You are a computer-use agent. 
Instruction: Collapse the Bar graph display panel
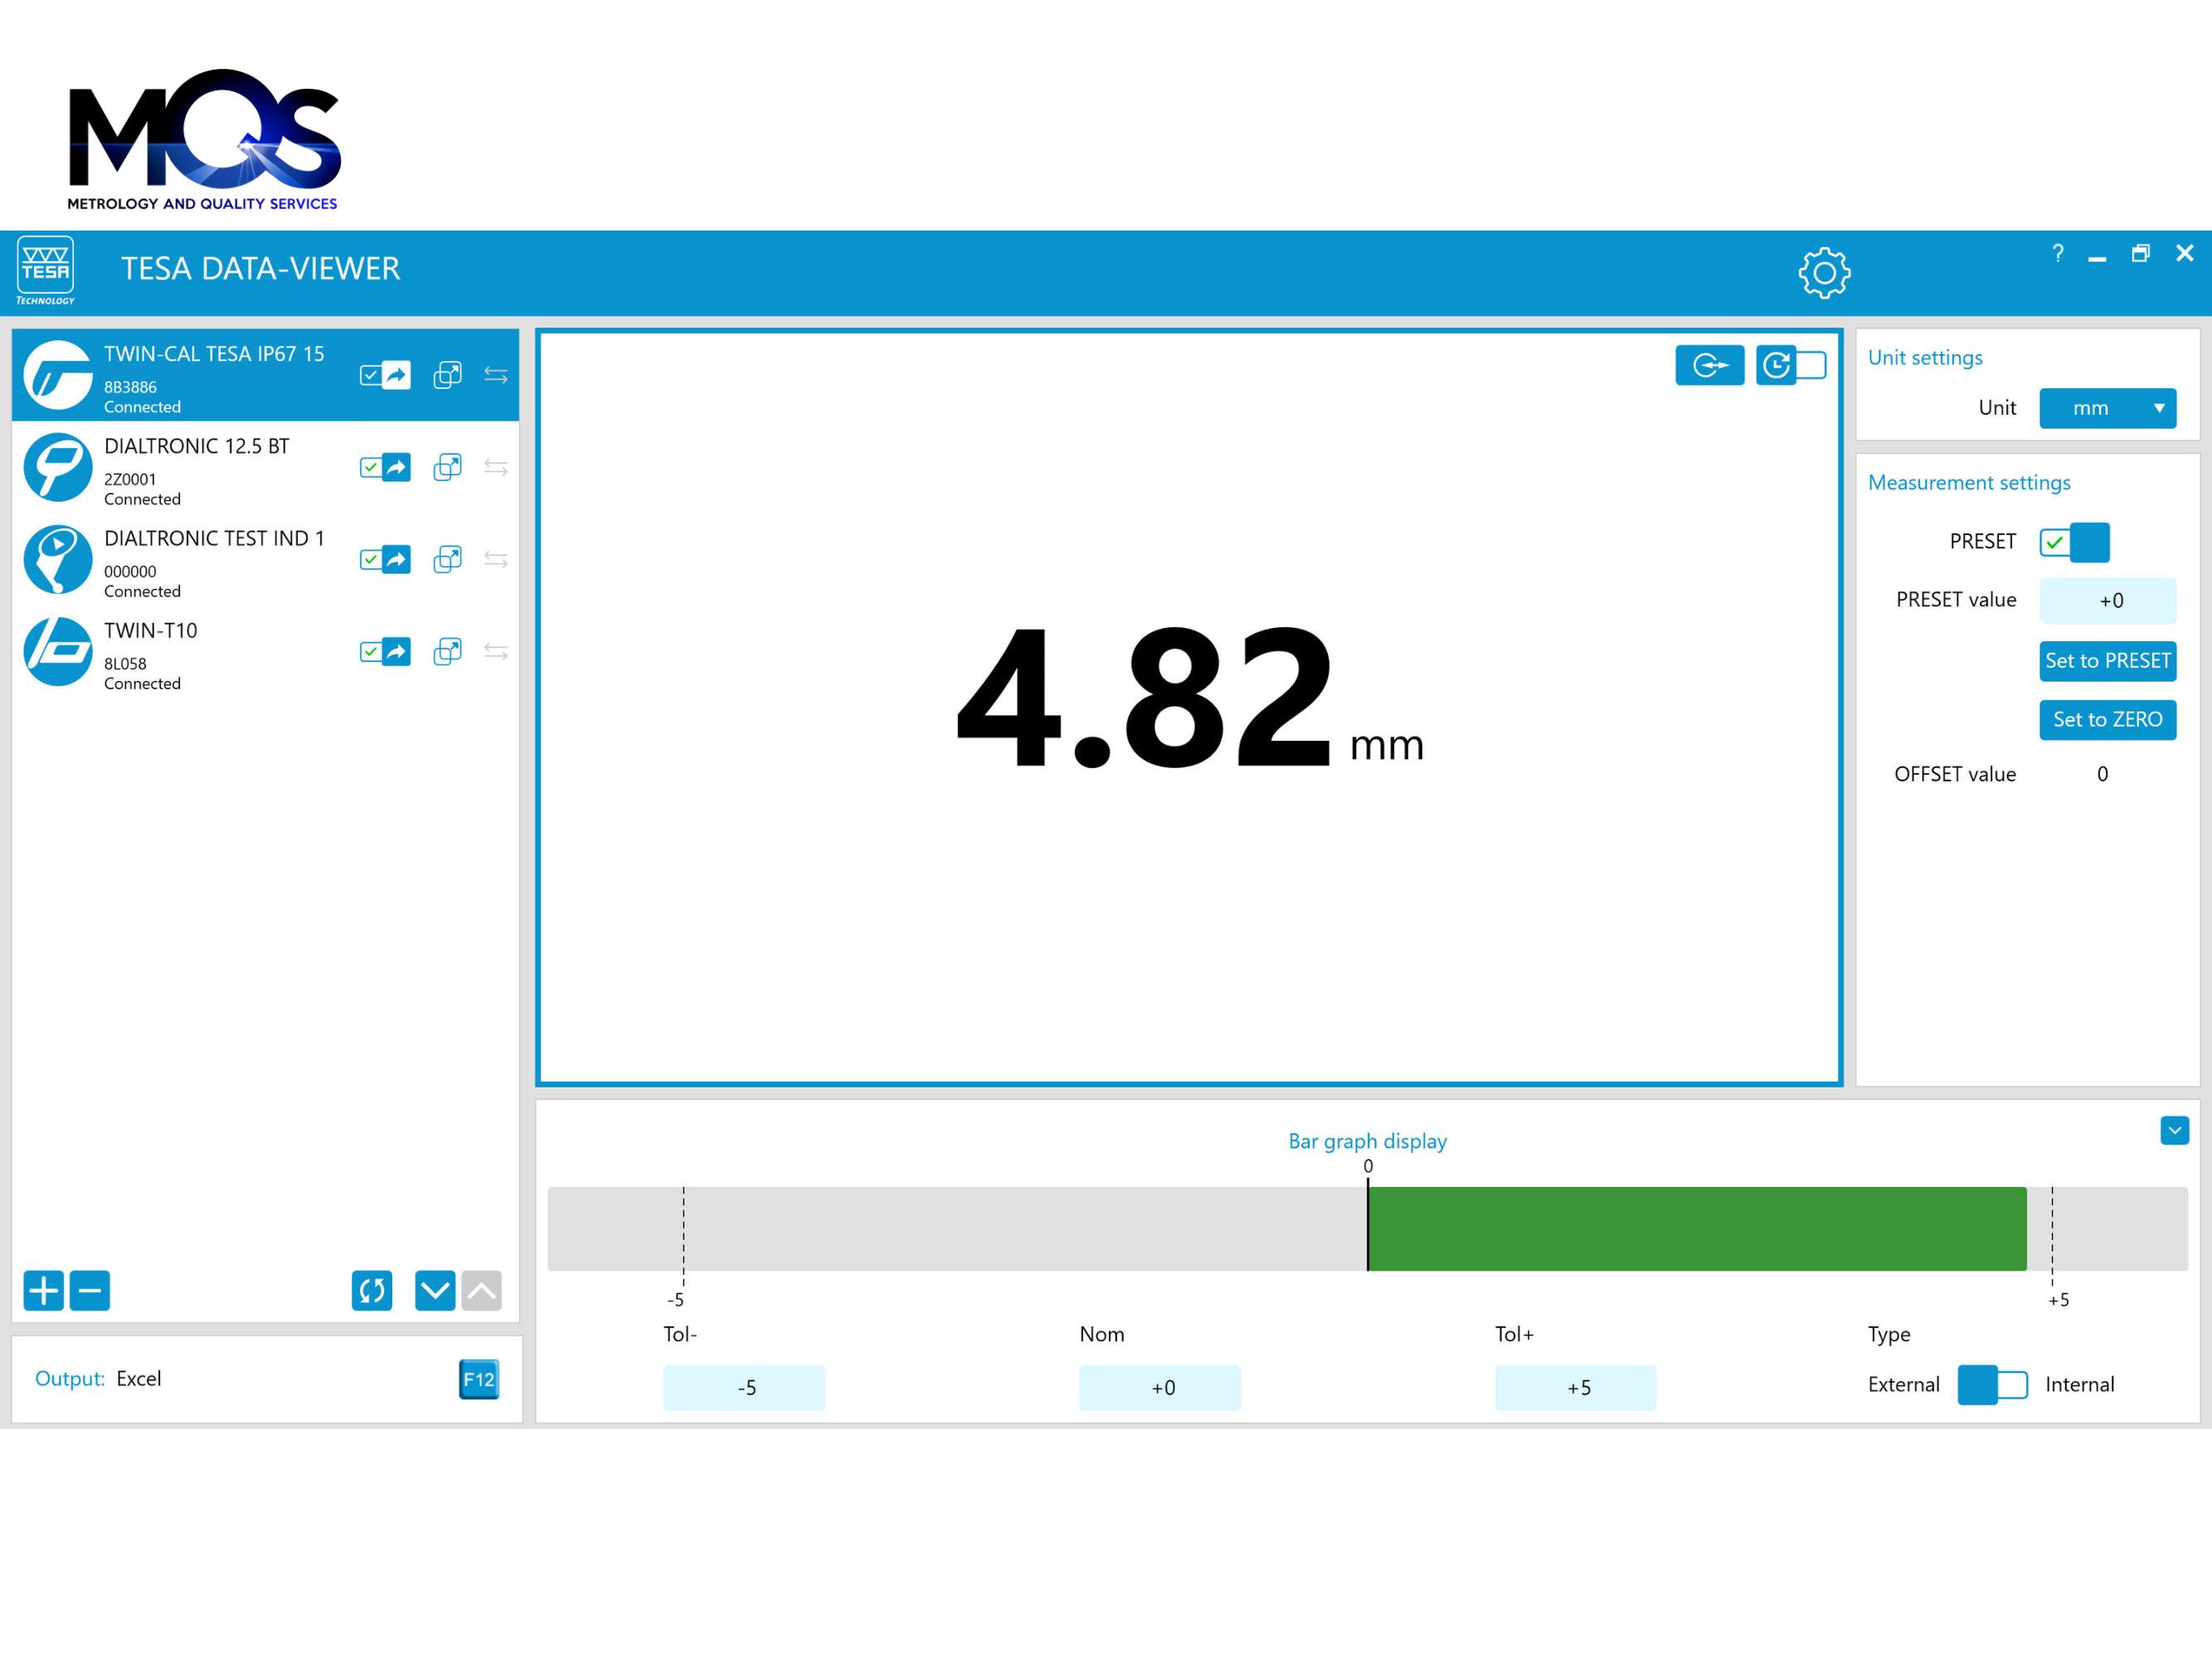2174,1130
